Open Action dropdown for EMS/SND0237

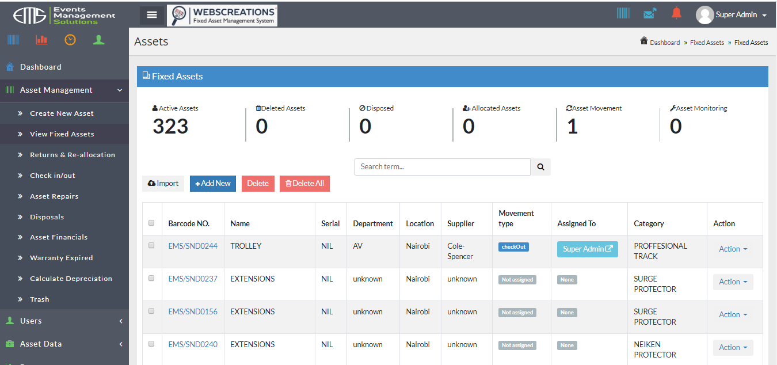[x=733, y=282]
